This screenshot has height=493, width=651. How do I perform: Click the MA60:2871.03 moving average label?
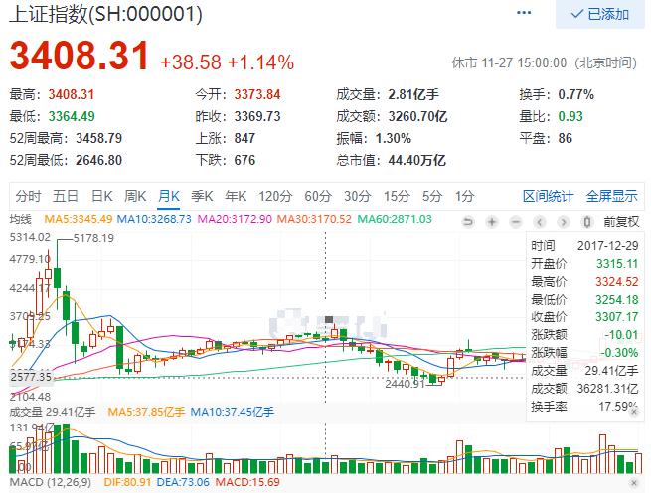click(395, 219)
